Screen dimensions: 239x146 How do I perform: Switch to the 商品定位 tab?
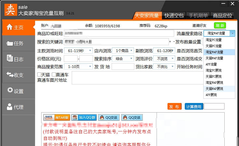click(223, 15)
